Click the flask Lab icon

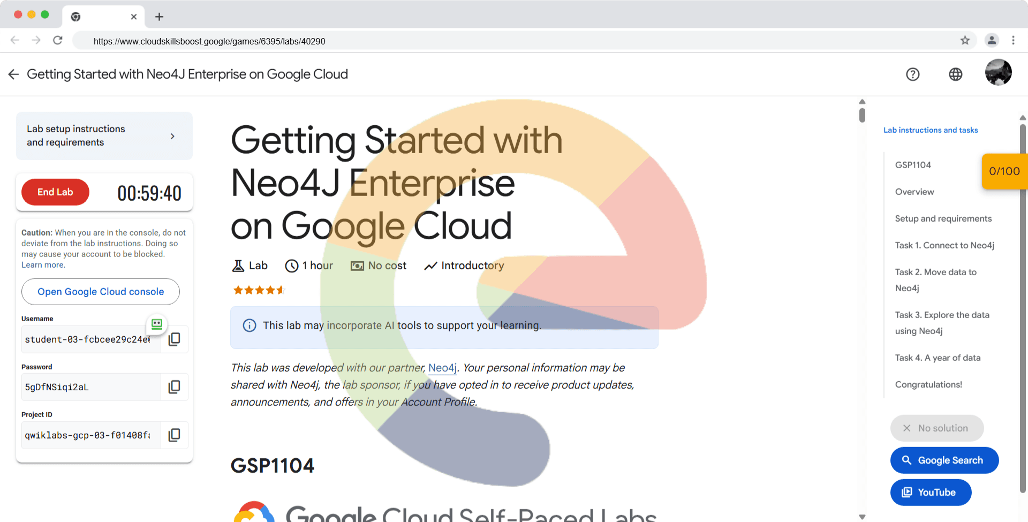click(x=238, y=266)
